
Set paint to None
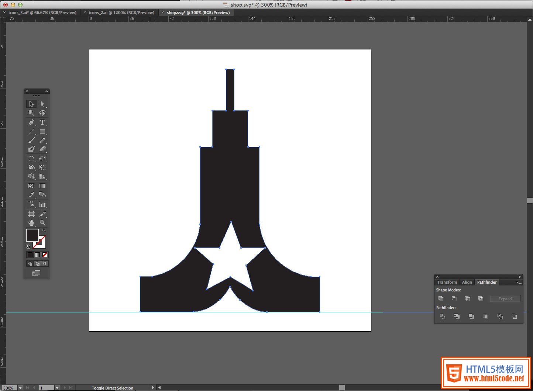click(x=45, y=255)
